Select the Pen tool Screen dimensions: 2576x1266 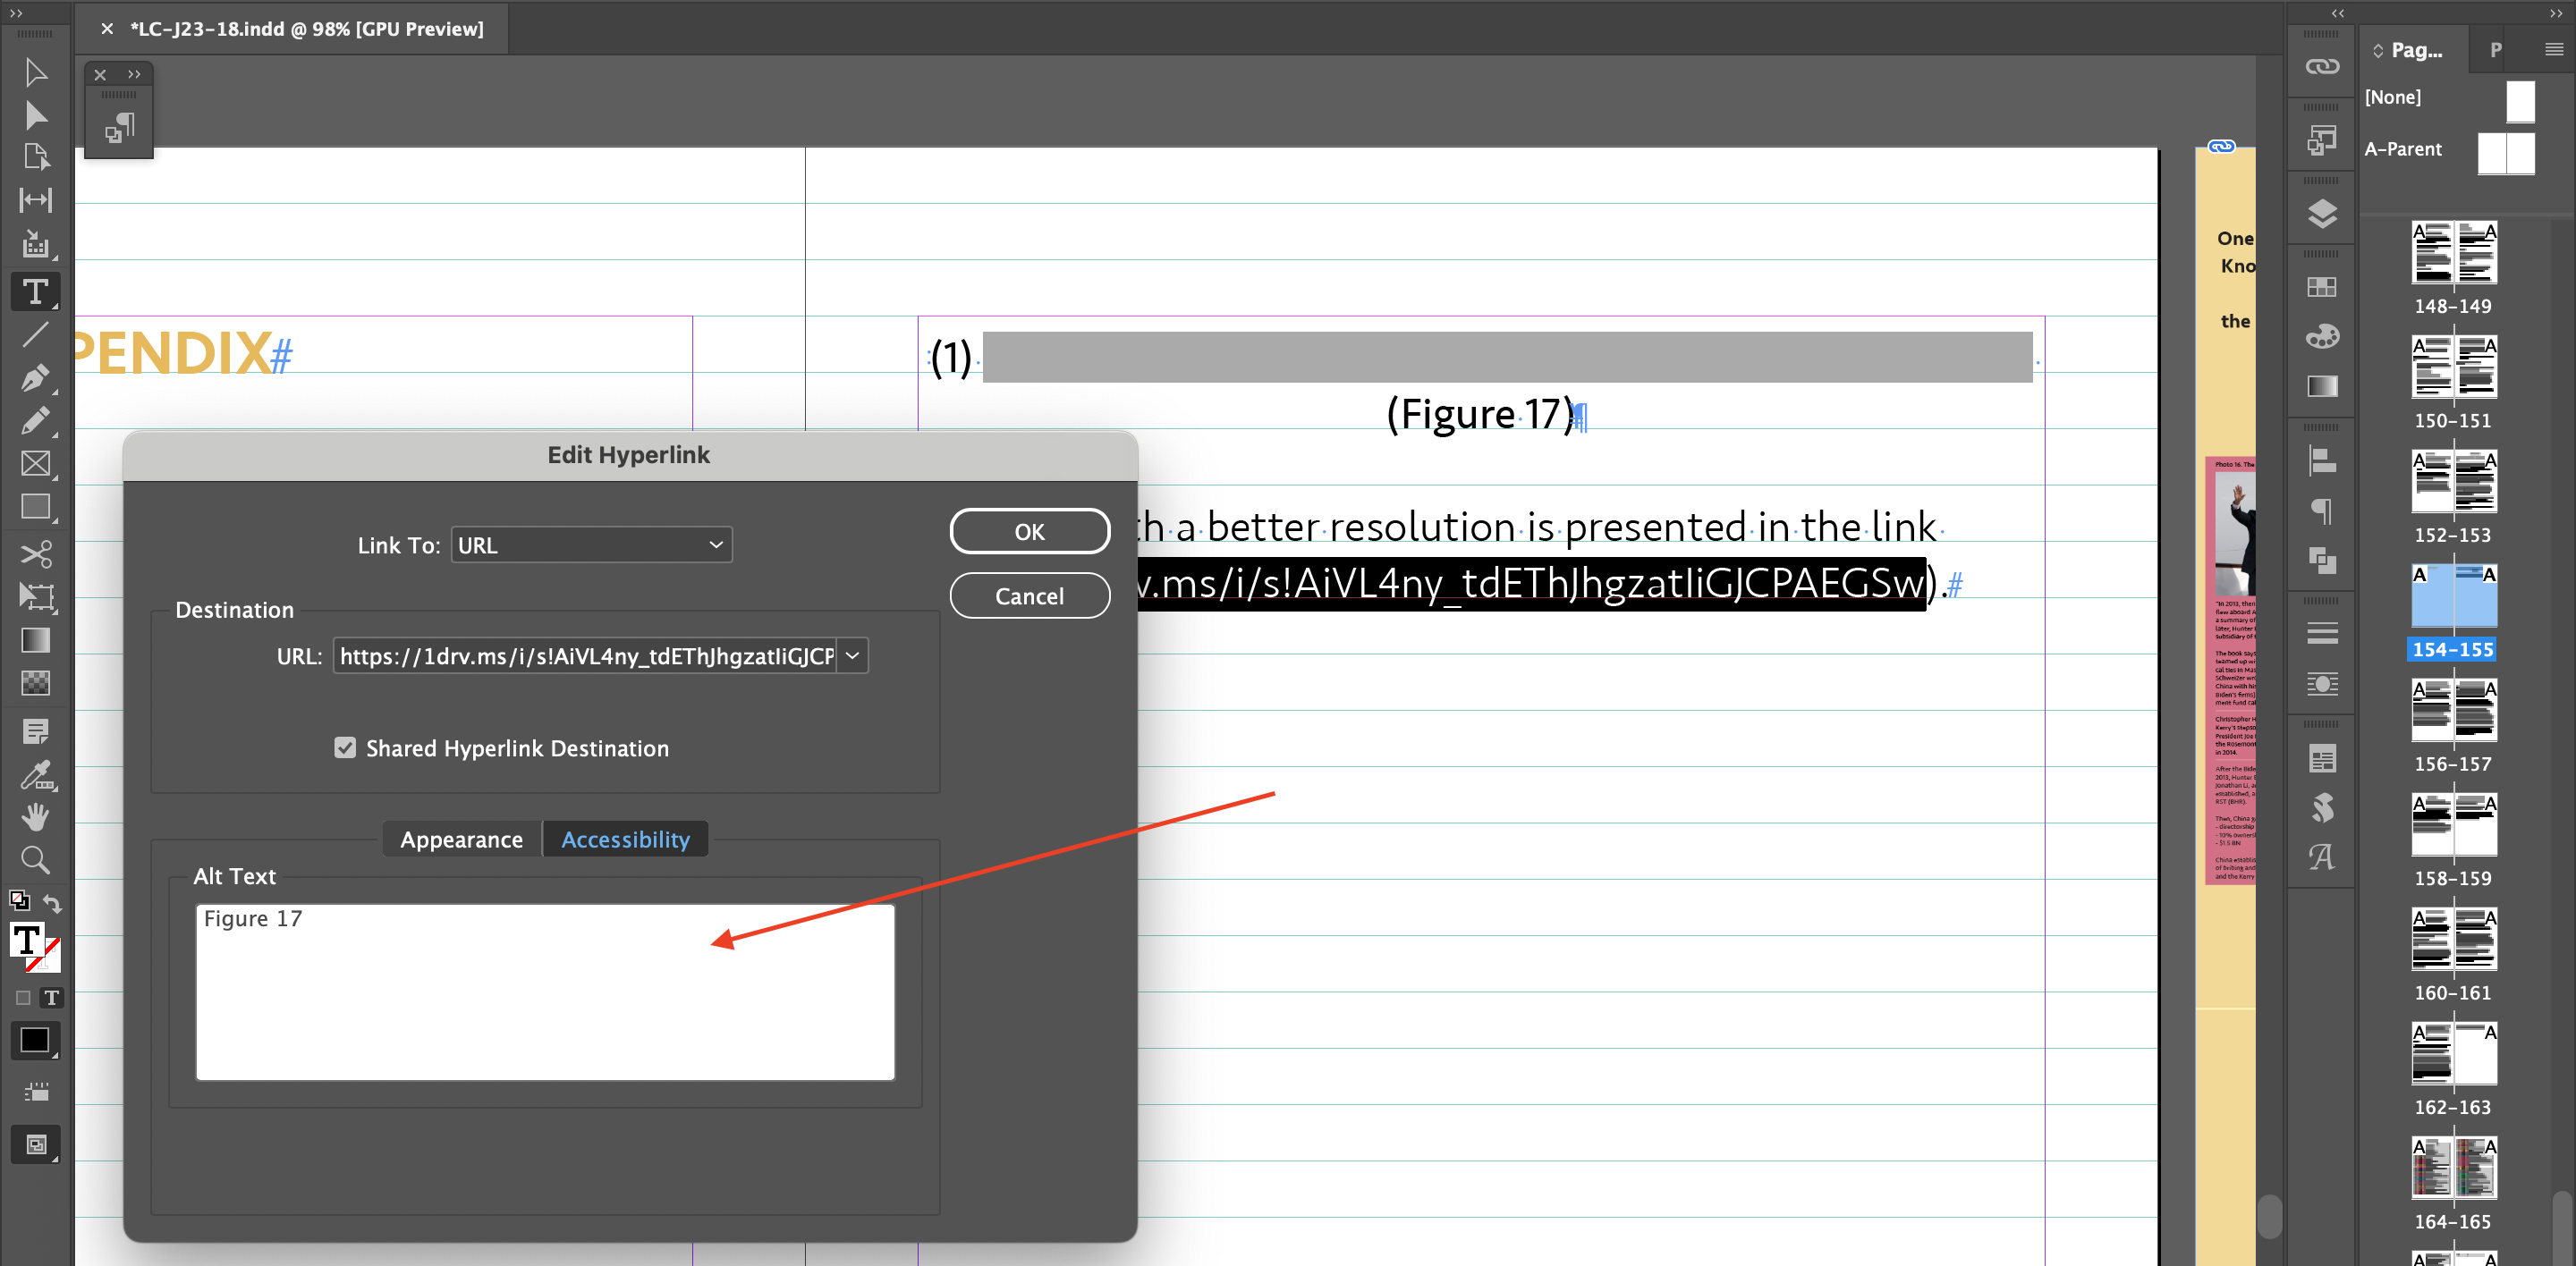coord(36,377)
